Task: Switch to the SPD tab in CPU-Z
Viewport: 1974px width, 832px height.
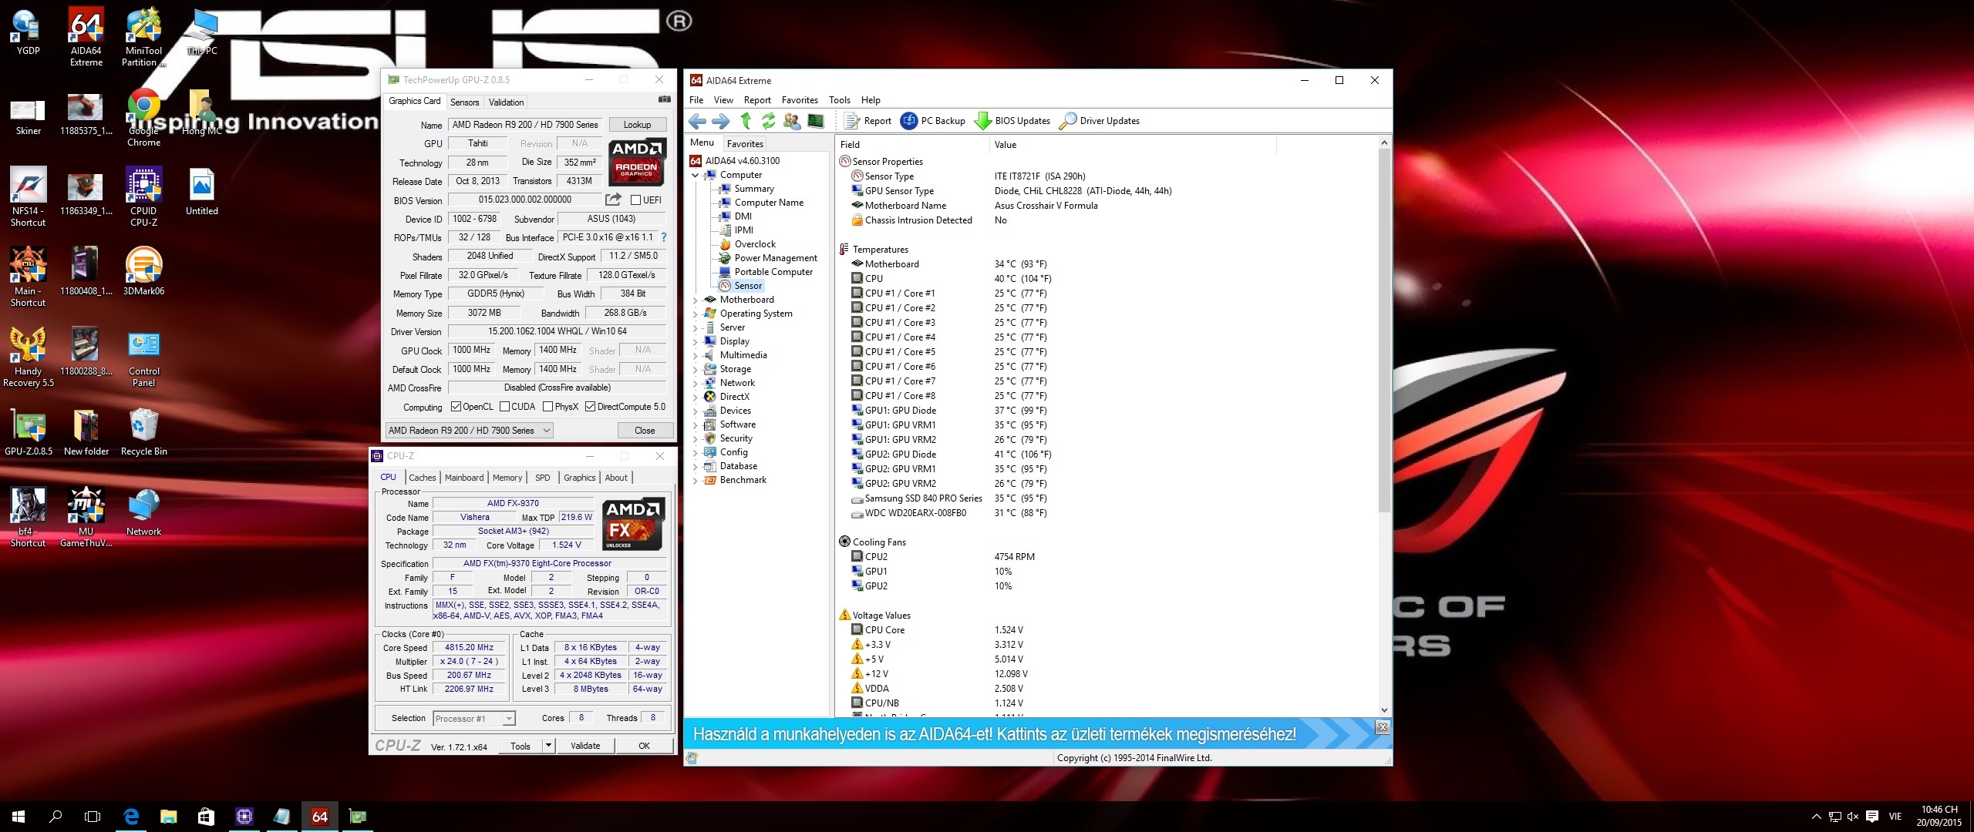Action: [x=543, y=478]
